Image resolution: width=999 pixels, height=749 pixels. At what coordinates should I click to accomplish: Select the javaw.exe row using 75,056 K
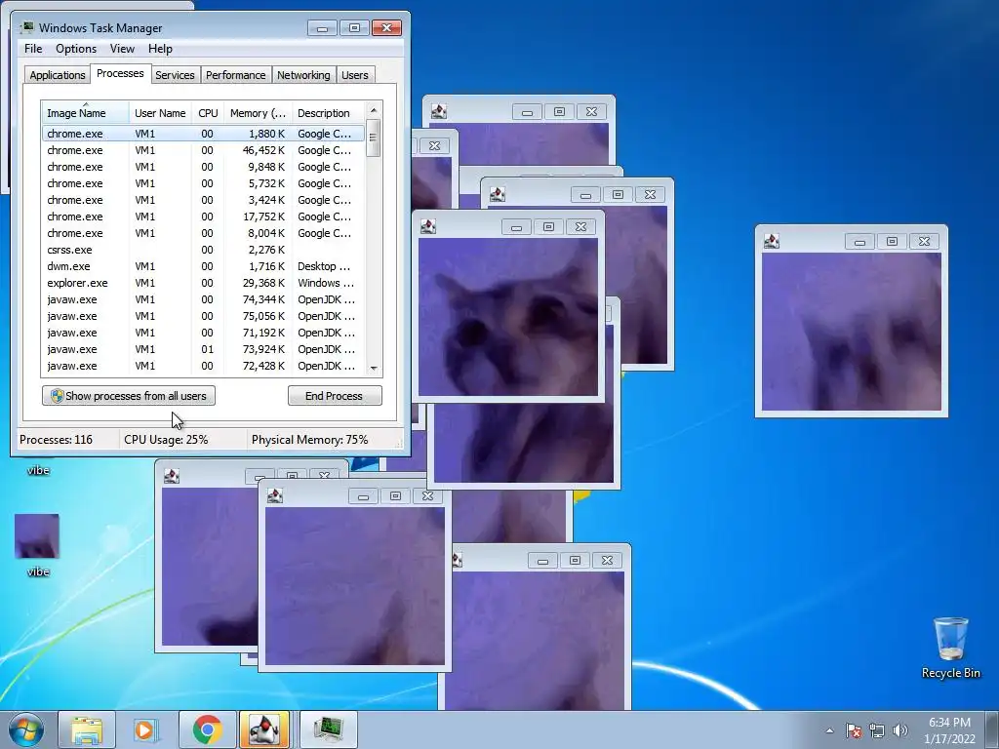coord(203,316)
